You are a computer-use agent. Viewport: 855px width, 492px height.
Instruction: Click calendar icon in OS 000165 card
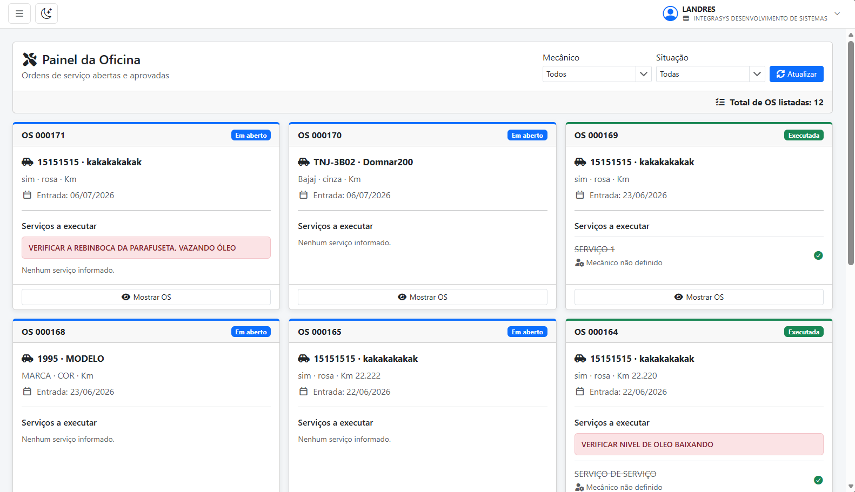click(x=304, y=392)
